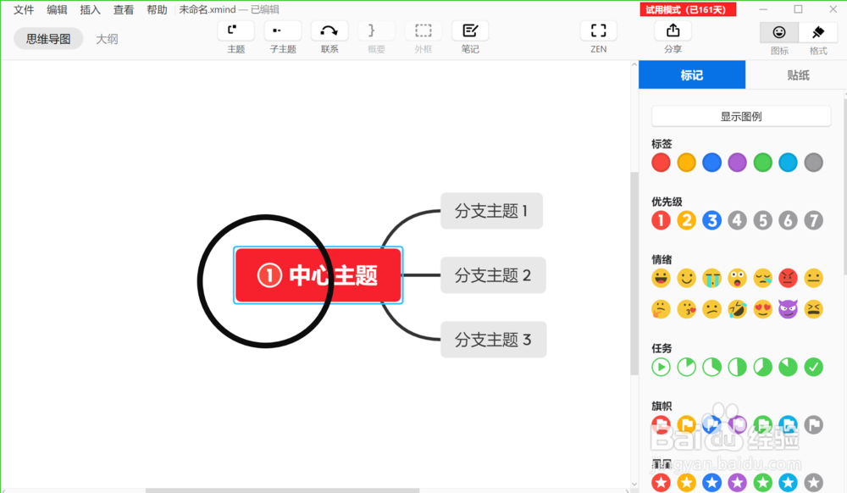Viewport: 847px width, 493px height.
Task: Click the Topic (主题) toolbar icon
Action: pos(236,30)
